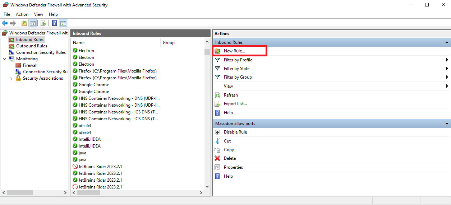Open the Help menu in the menu bar

53,14
